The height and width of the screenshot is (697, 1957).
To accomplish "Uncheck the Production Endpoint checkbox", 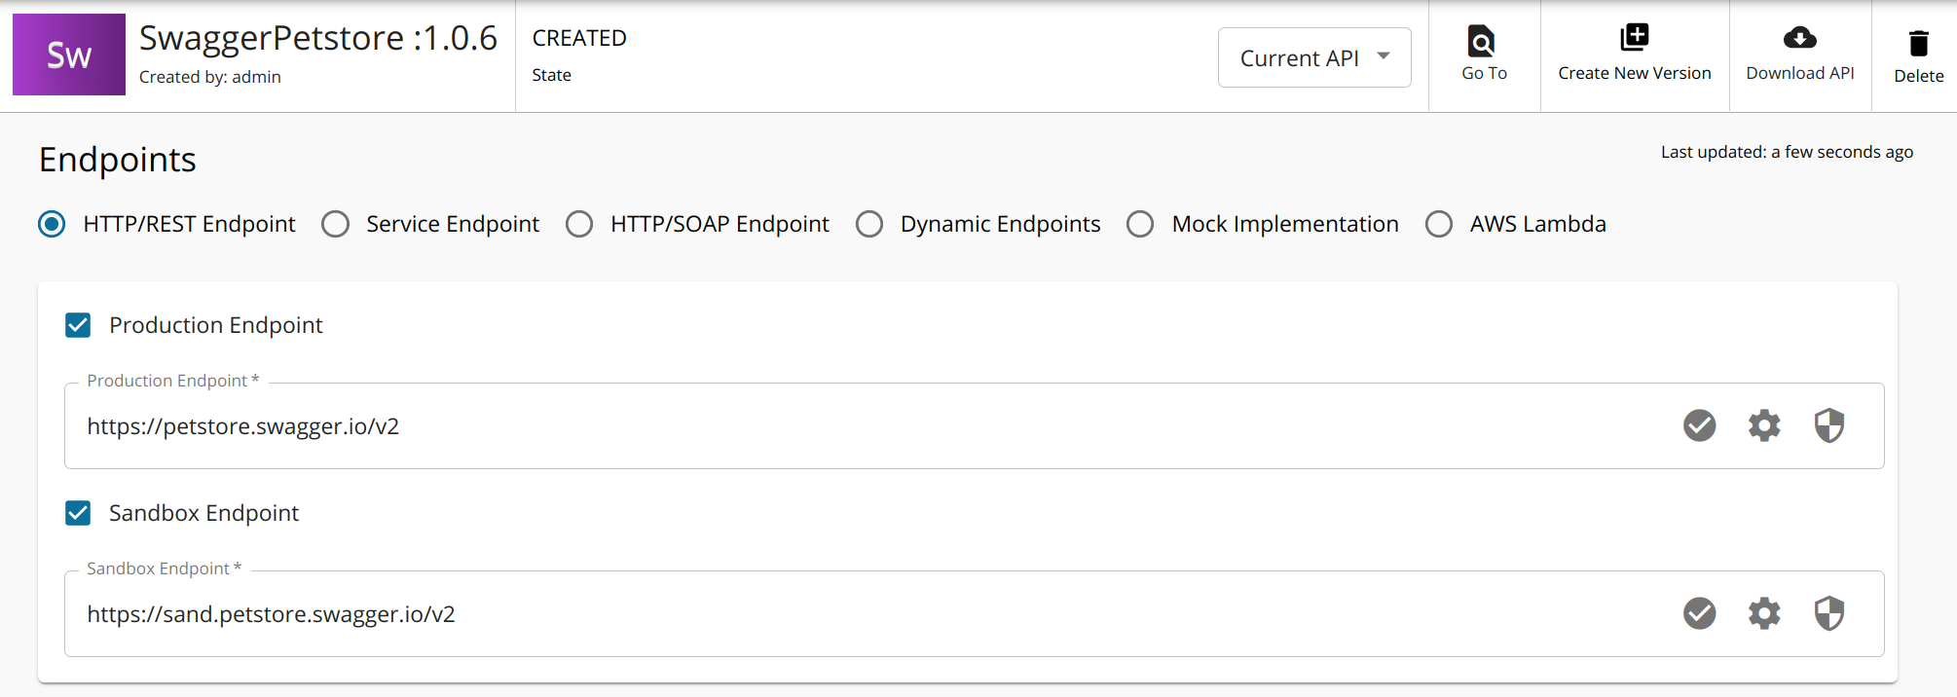I will pyautogui.click(x=78, y=325).
